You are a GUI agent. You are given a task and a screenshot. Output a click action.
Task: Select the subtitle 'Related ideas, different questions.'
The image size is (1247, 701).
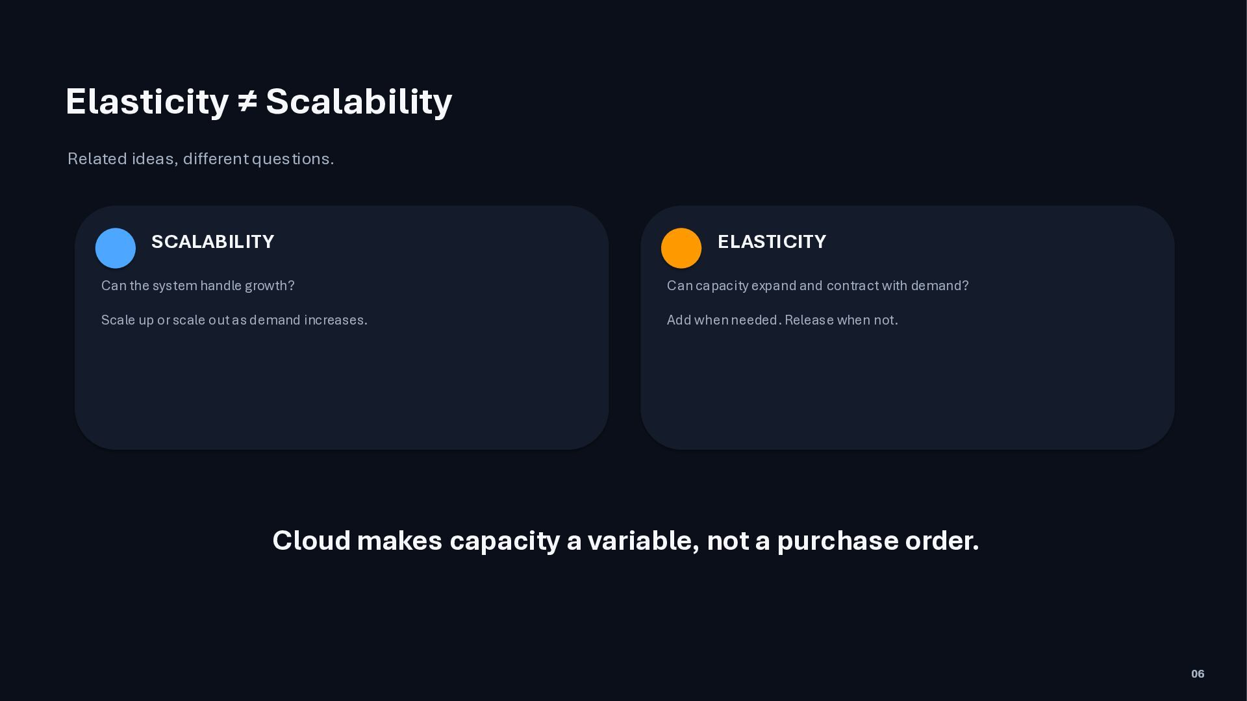coord(201,159)
